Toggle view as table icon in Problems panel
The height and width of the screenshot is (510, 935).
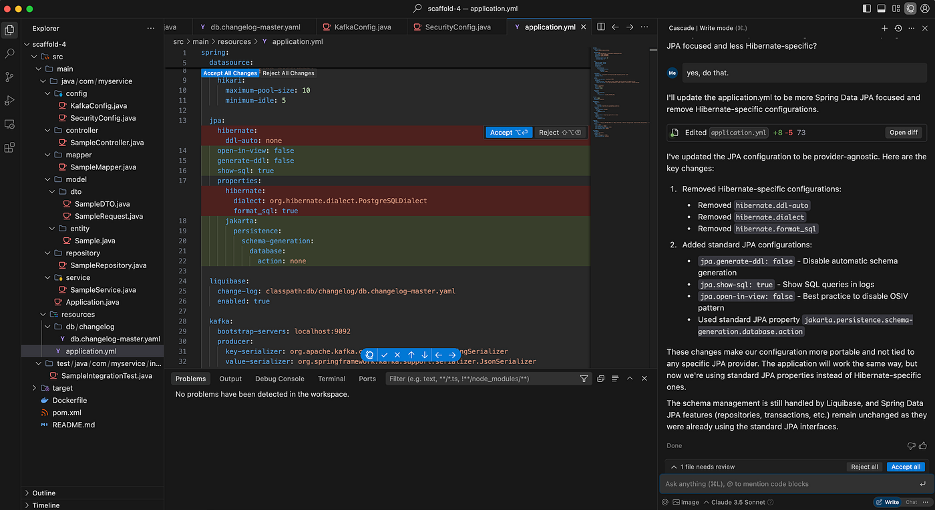pos(615,379)
